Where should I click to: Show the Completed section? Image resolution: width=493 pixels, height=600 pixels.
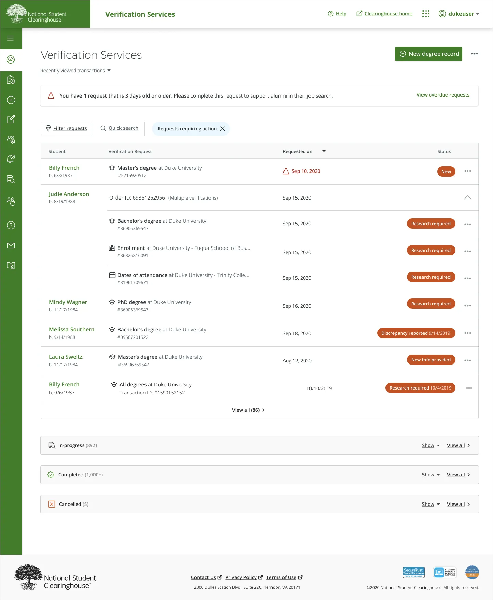click(x=431, y=475)
